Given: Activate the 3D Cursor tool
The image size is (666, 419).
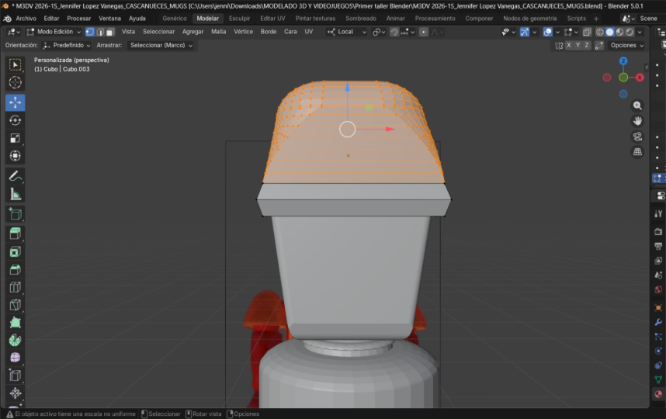Looking at the screenshot, I should pyautogui.click(x=16, y=82).
